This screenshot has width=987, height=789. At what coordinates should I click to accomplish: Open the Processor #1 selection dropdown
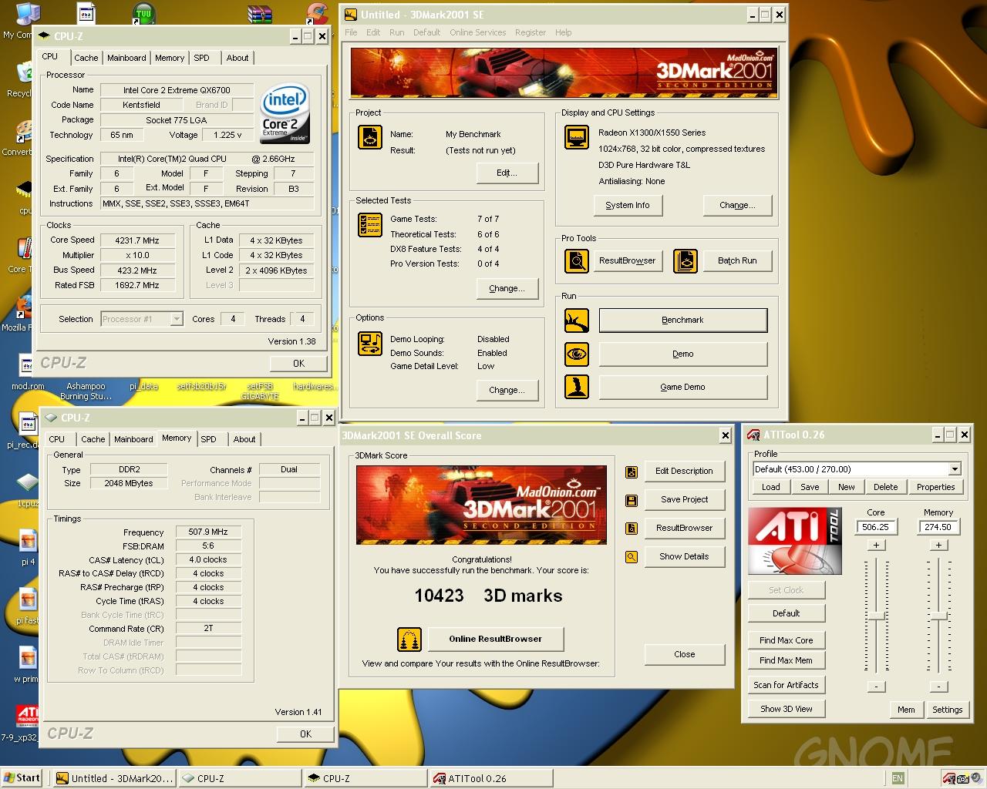tap(176, 319)
